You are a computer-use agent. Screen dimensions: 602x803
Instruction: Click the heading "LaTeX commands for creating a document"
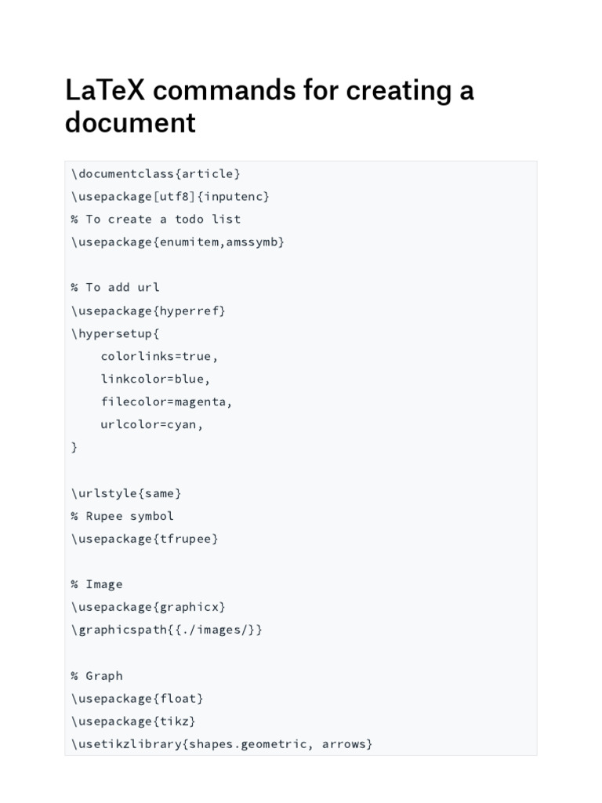270,107
